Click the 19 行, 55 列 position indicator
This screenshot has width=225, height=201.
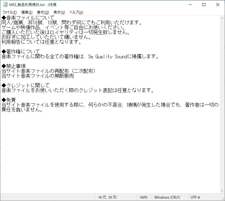point(108,197)
